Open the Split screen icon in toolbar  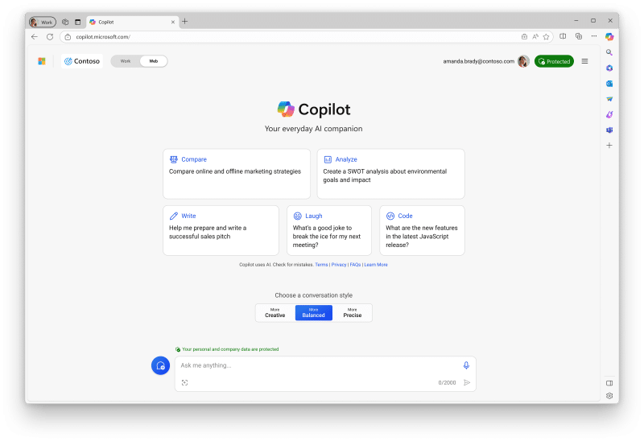tap(563, 36)
